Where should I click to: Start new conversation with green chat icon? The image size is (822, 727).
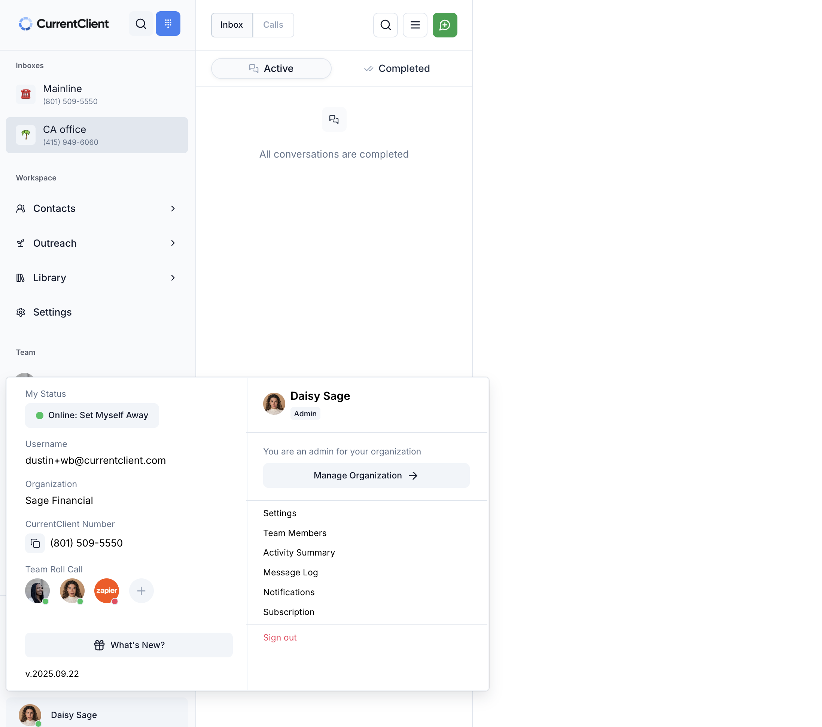coord(444,25)
